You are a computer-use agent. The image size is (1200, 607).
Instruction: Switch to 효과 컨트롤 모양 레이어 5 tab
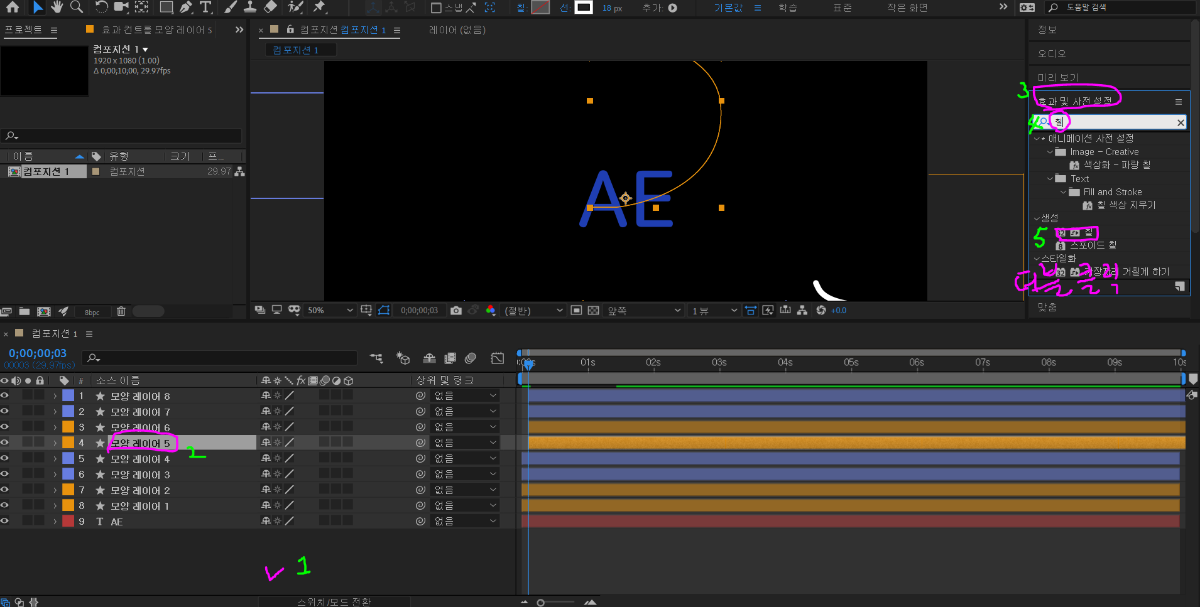[x=156, y=30]
